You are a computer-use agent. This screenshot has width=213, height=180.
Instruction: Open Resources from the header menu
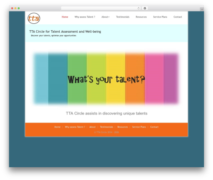tap(141, 17)
